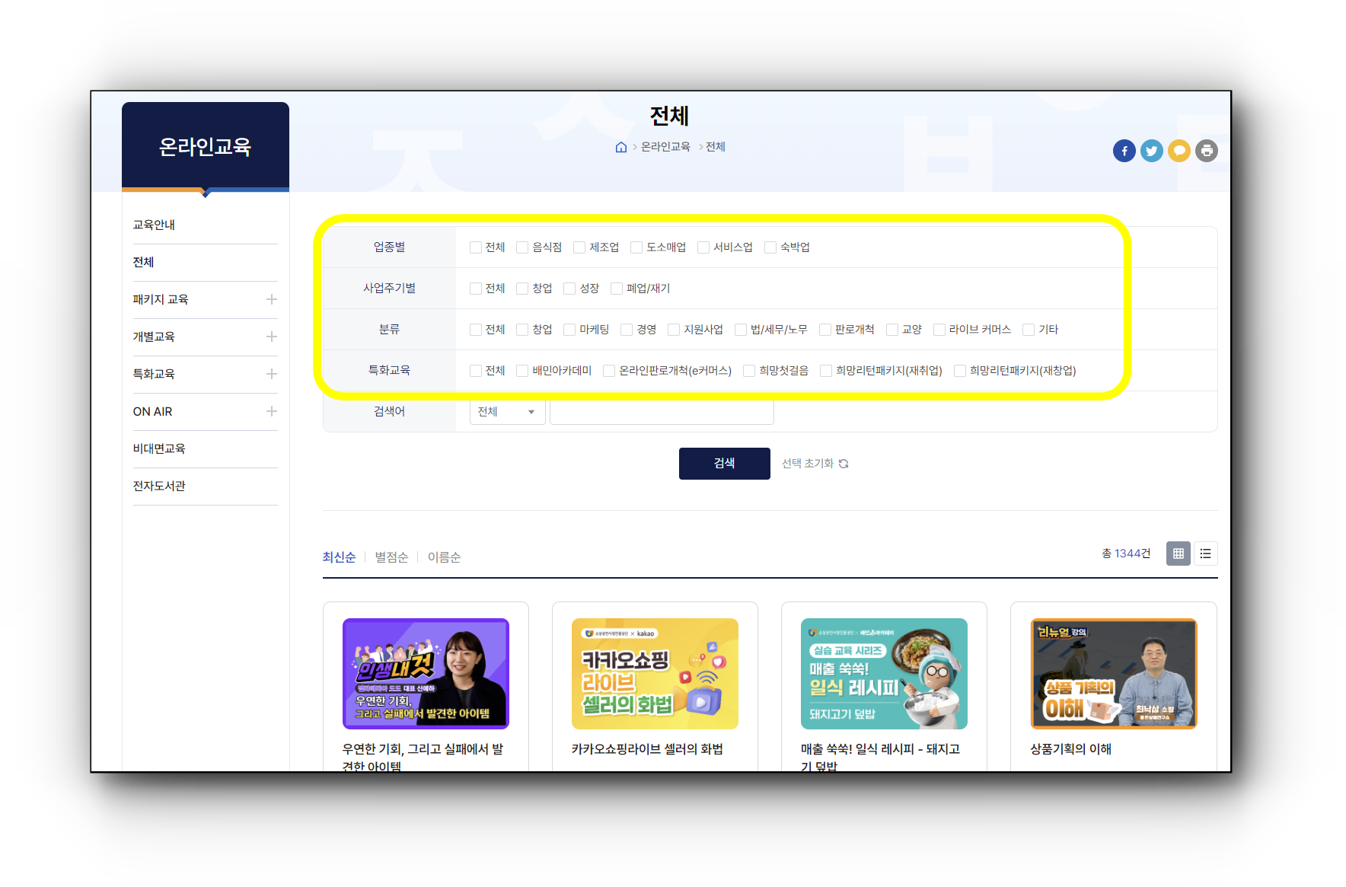Check the 제조업 checkbox

point(579,247)
